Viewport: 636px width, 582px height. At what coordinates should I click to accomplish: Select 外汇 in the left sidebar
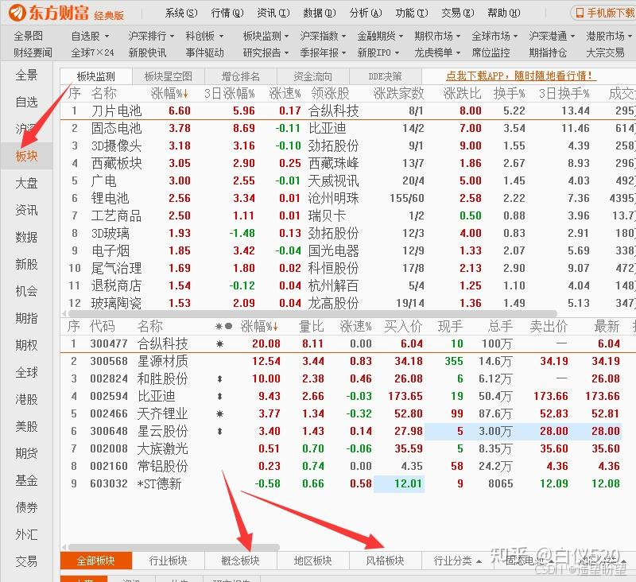pyautogui.click(x=26, y=534)
